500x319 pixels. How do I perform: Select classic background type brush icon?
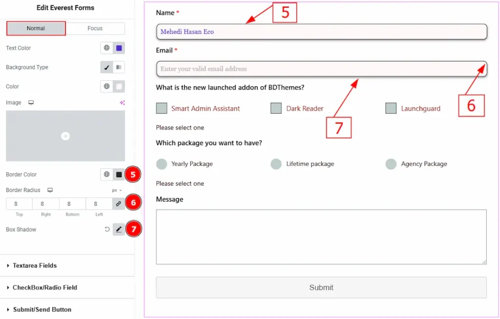point(106,67)
